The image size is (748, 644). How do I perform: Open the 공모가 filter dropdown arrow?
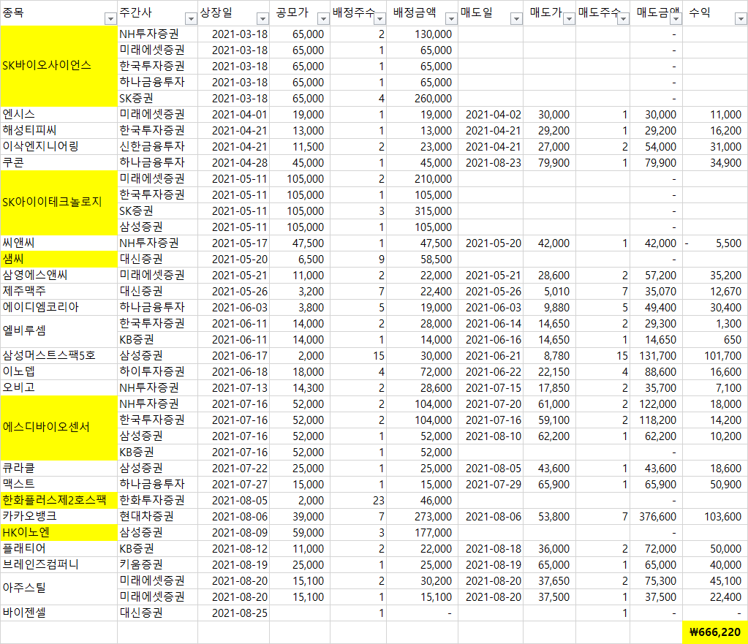pos(323,19)
